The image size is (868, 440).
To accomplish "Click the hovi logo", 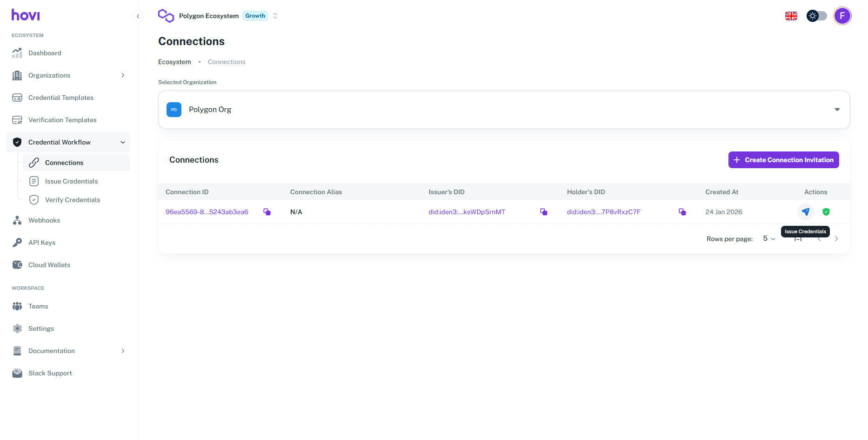I will (26, 15).
